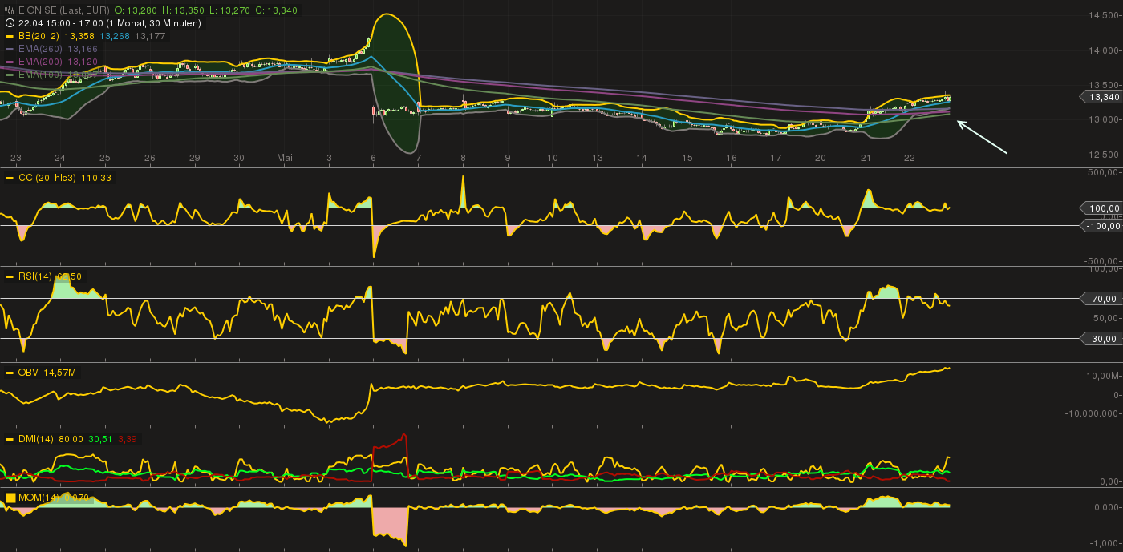Click the CCI -100,00 level tag

coord(1100,226)
